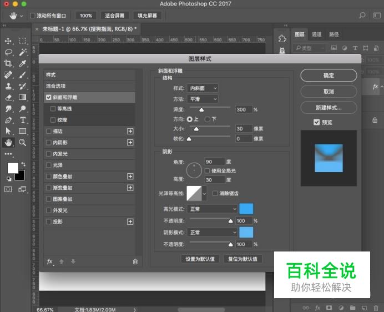Open 光泽等高线 contour picker arrow
Screen dimensions: 384x312
pos(204,194)
